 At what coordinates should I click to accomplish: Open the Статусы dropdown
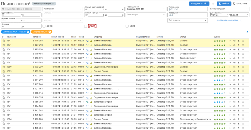pyautogui.click(x=63, y=15)
